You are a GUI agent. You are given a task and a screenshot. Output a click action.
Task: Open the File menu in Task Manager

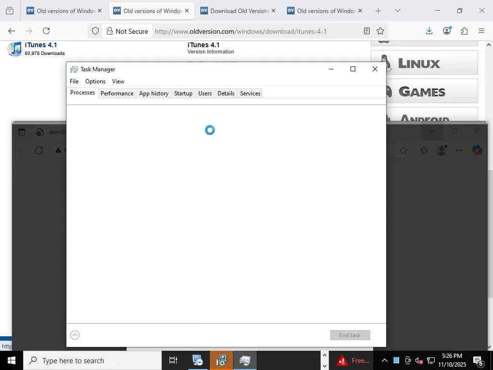(x=74, y=81)
